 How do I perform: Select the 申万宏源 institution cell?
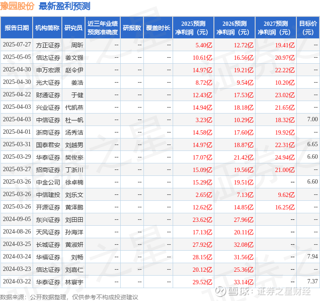pos(48,70)
